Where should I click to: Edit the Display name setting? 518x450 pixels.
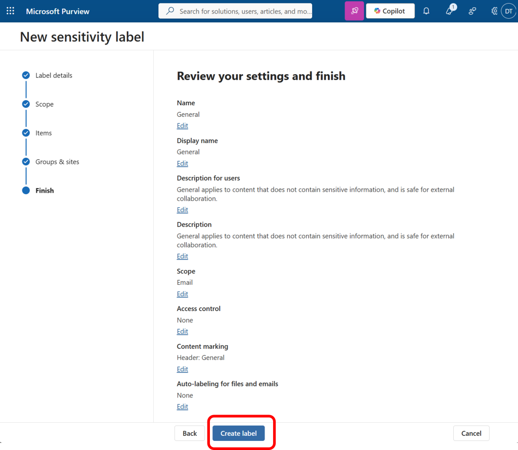pos(182,163)
